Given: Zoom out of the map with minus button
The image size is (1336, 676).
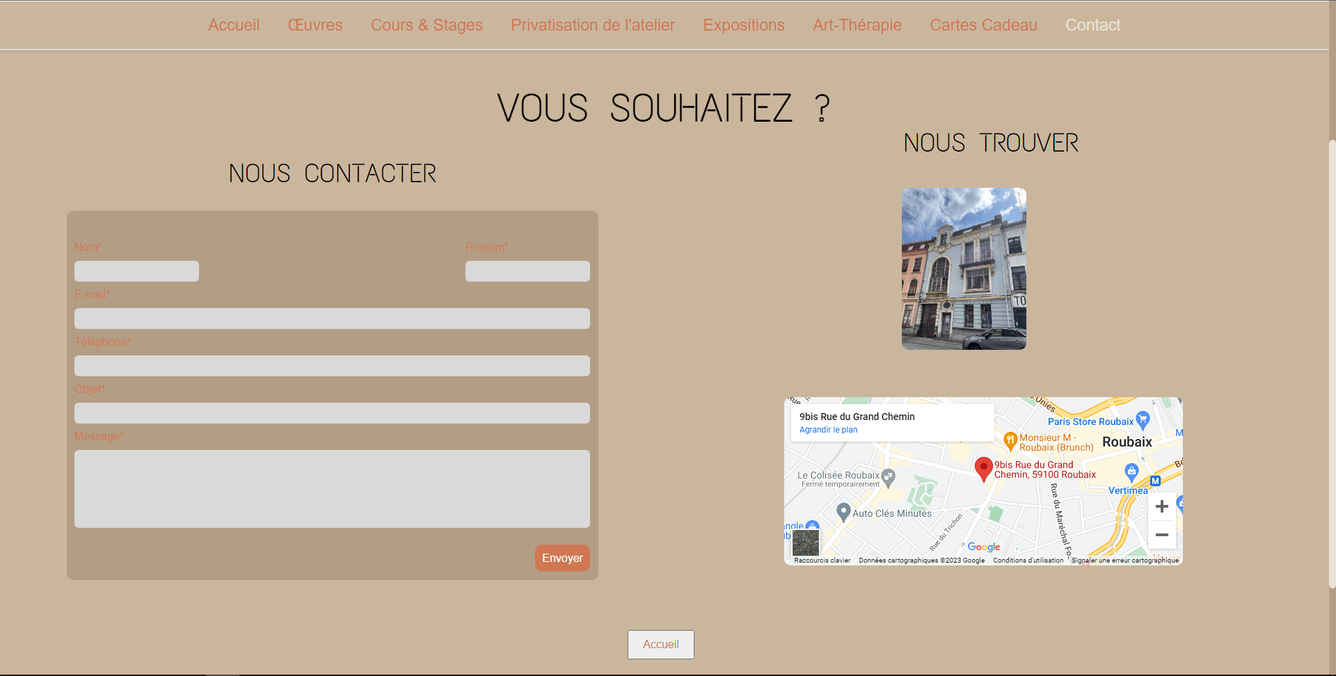Looking at the screenshot, I should click(x=1161, y=535).
